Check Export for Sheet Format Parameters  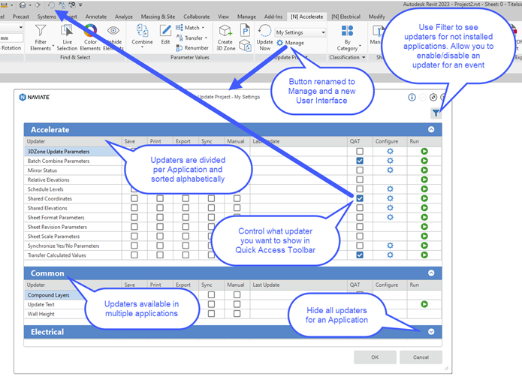[186, 217]
